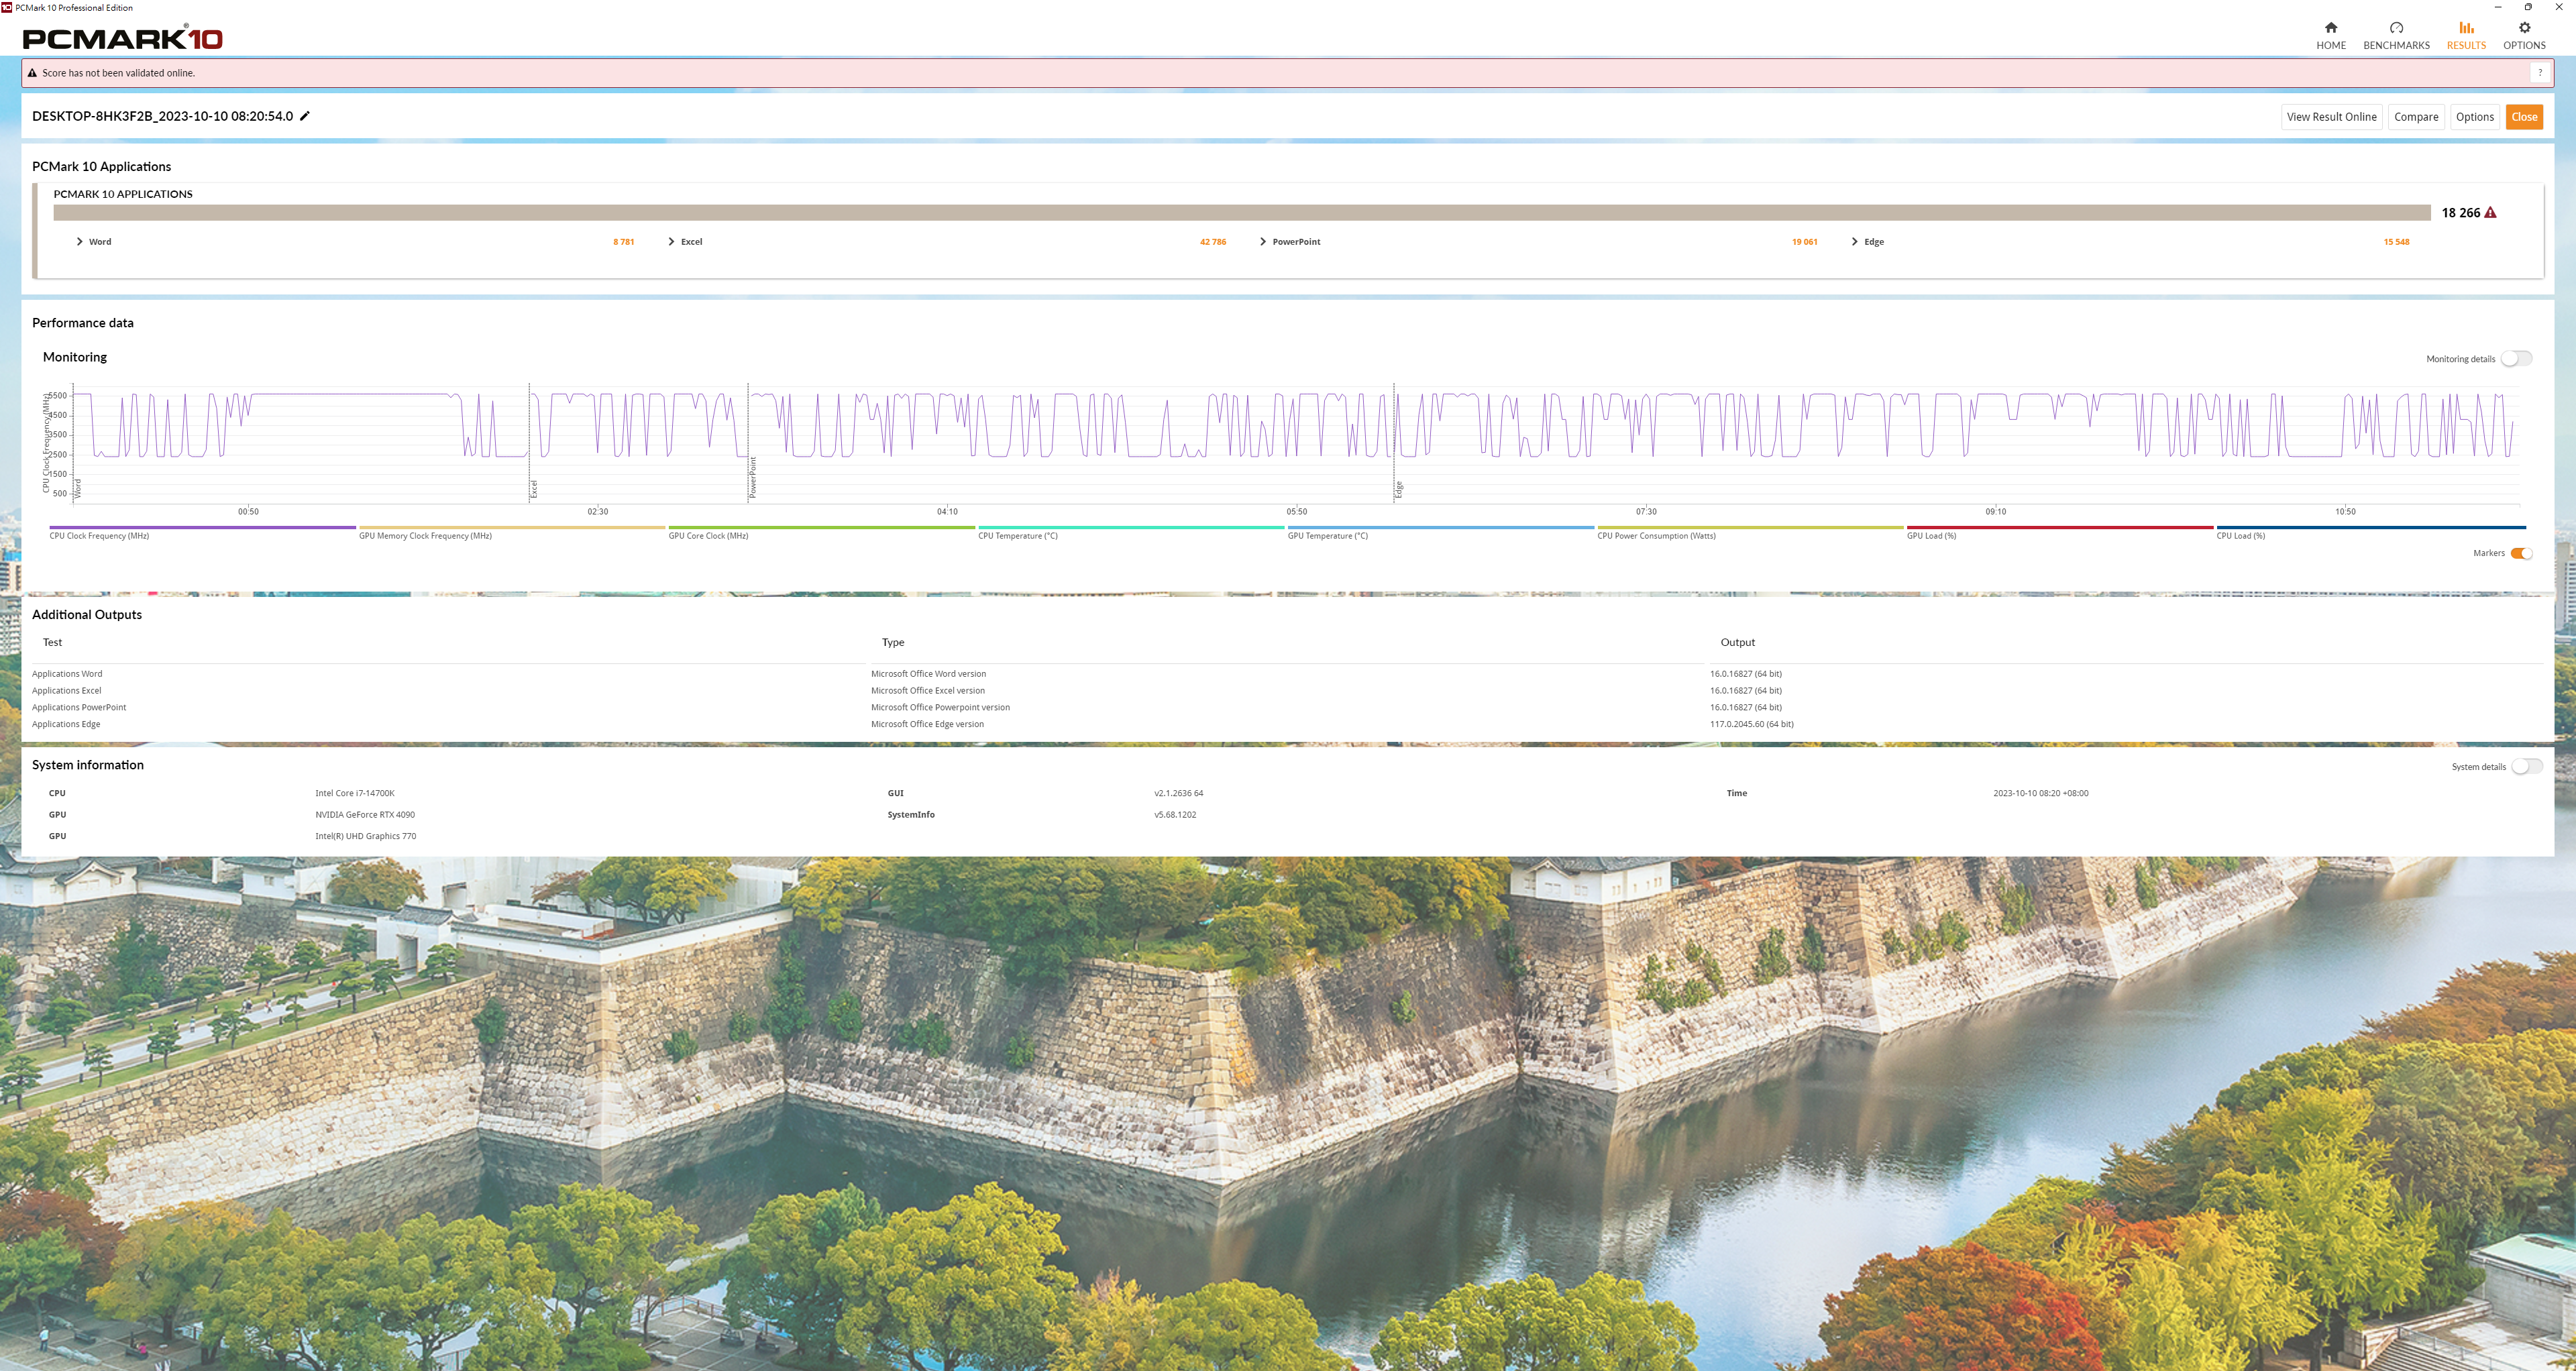
Task: Select GPU Load legend entry
Action: (2060, 532)
